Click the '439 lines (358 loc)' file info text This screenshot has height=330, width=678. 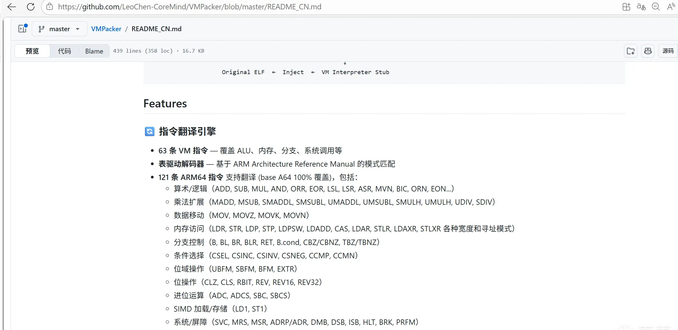[143, 51]
